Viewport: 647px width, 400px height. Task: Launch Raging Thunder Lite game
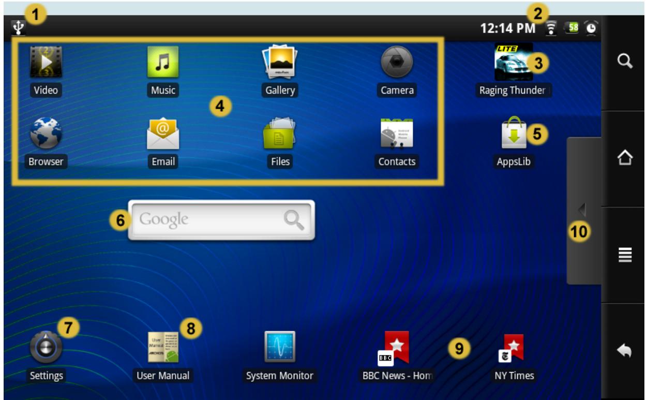point(514,62)
